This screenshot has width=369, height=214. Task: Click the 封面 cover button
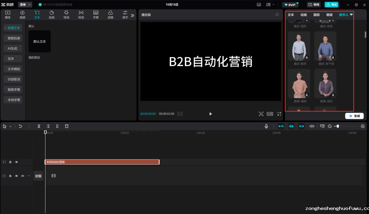(x=38, y=176)
